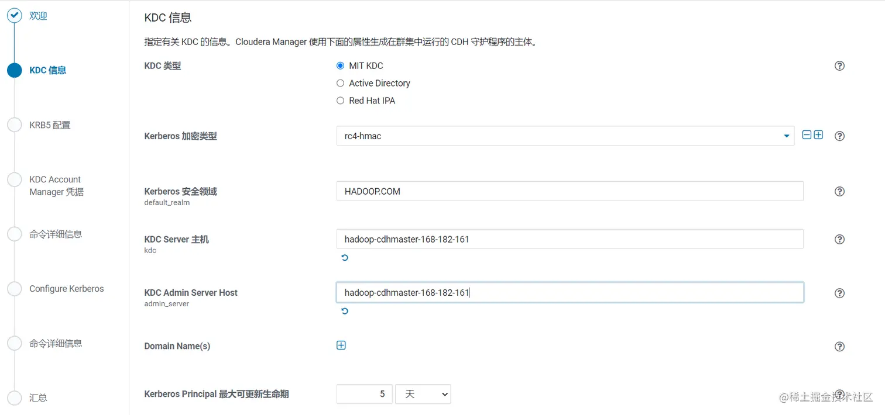Go to first 命令详细信息 step above Configure Kerberos
885x415 pixels.
click(x=56, y=234)
